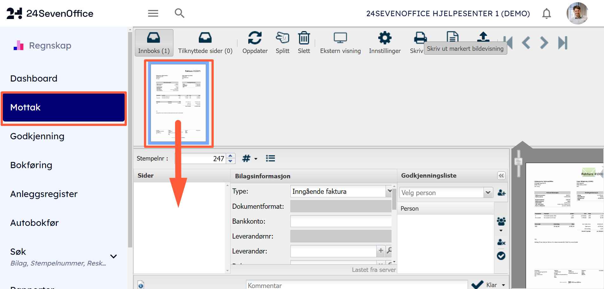Screen dimensions: 604x289
Task: Click add person icon beside Velg person
Action: (501, 193)
